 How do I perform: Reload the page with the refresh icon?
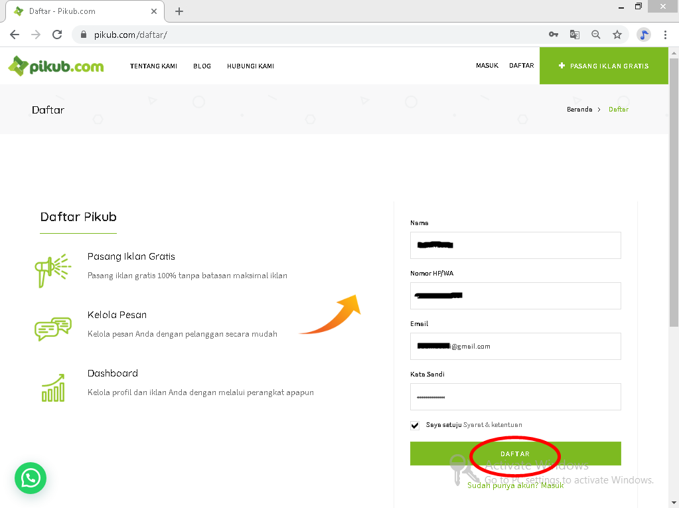pos(57,34)
